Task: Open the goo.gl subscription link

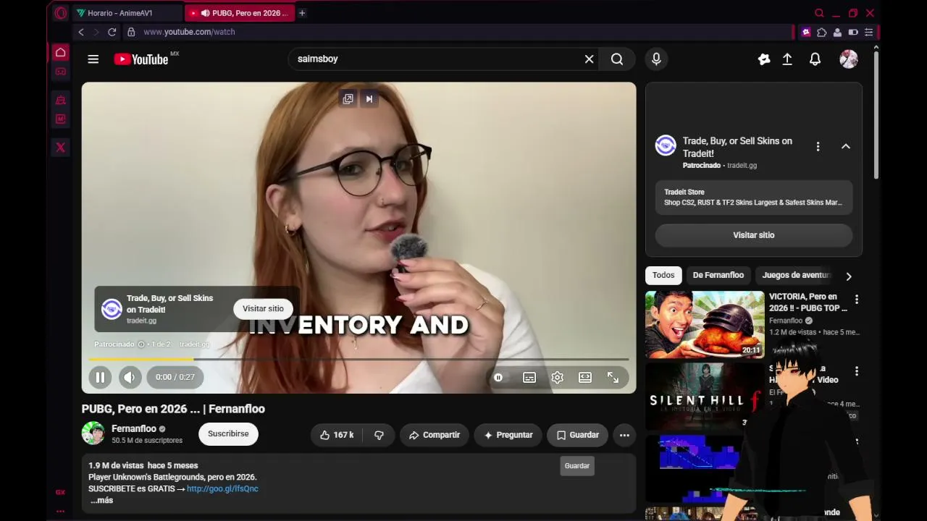Action: point(222,488)
